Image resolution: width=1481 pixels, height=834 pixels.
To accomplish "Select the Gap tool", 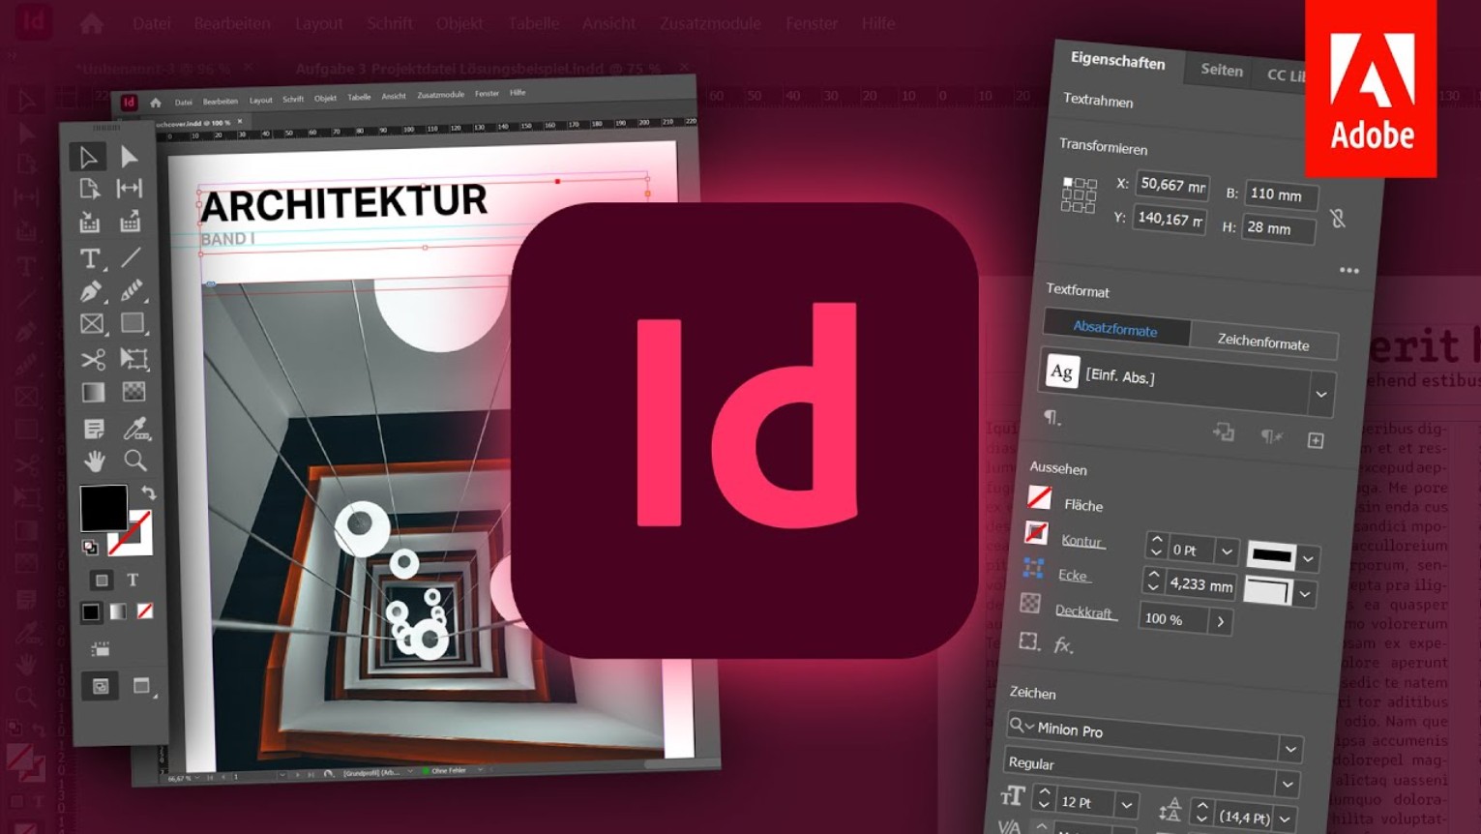I will pyautogui.click(x=130, y=189).
